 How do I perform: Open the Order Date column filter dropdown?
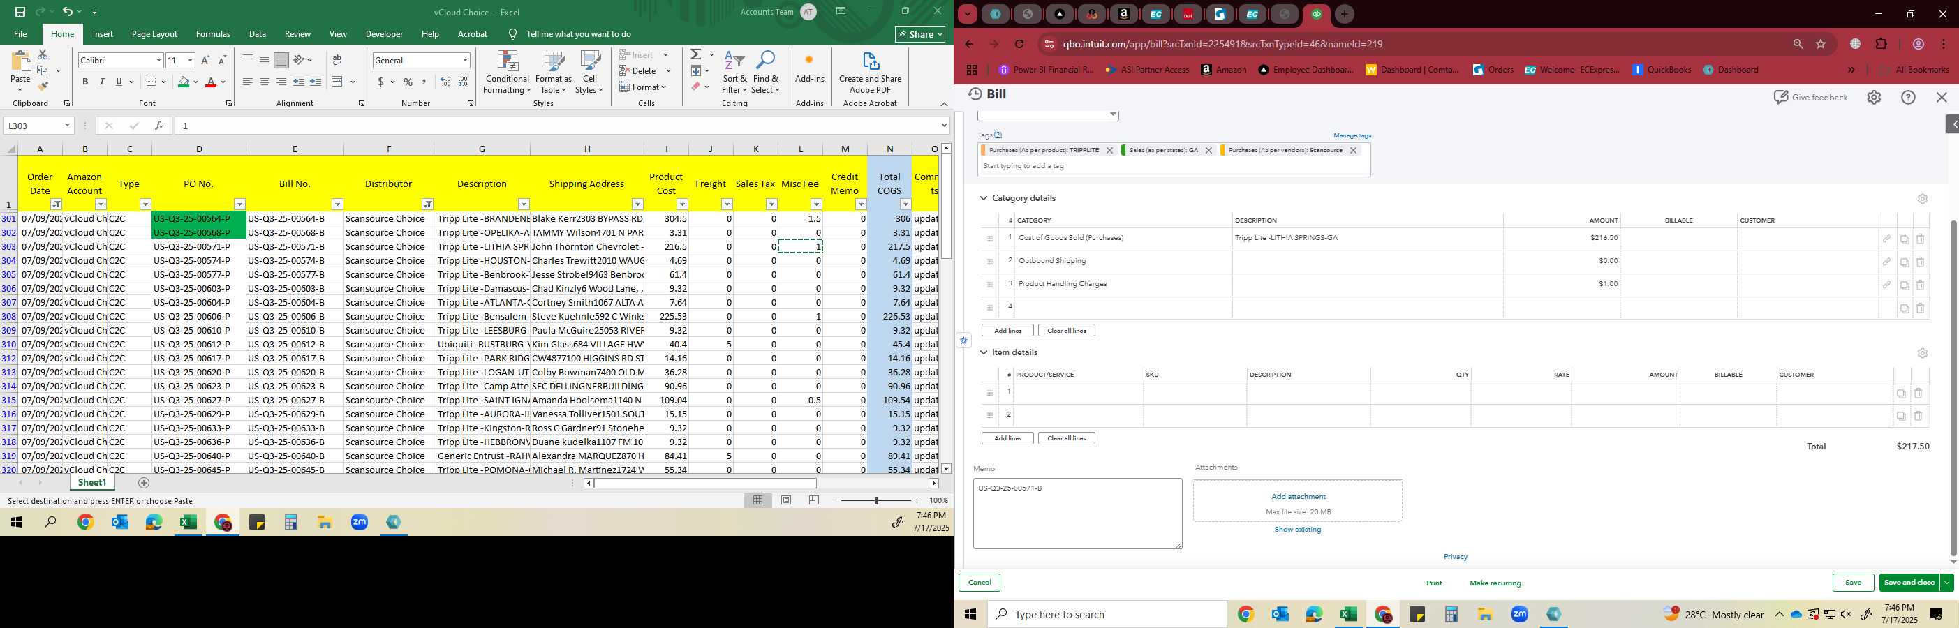(x=57, y=204)
